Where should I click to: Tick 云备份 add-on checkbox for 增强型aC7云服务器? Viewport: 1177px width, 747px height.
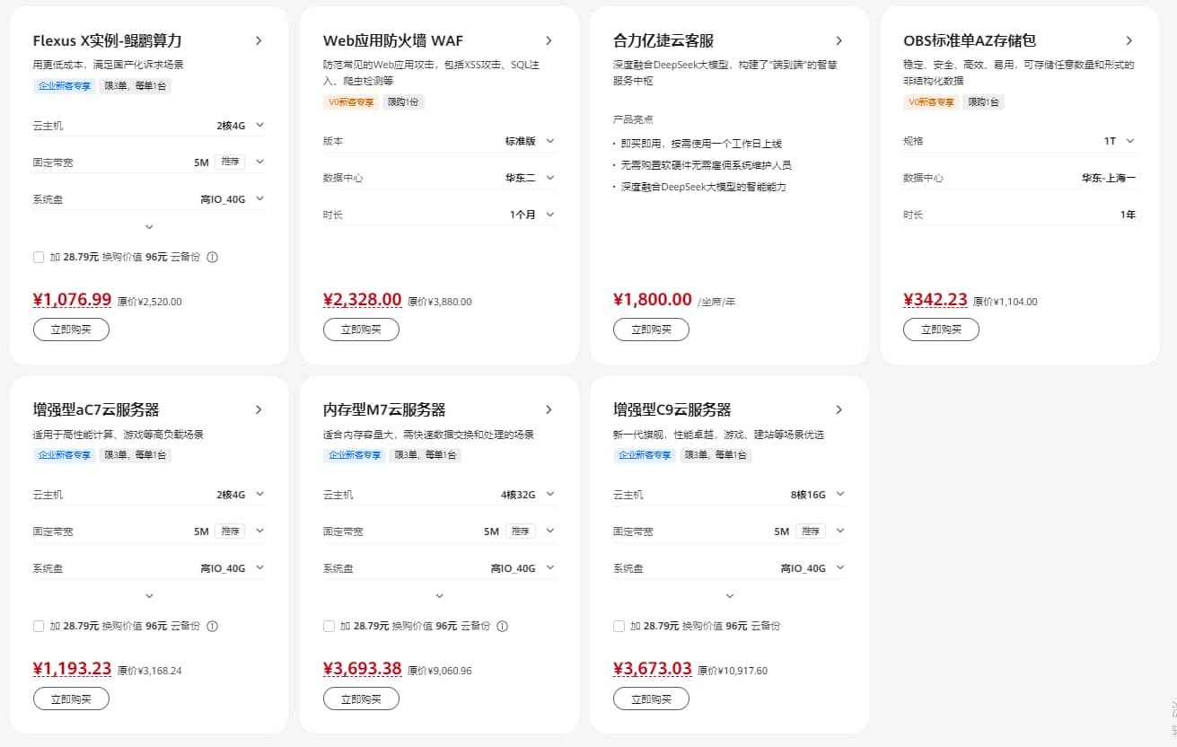point(39,626)
